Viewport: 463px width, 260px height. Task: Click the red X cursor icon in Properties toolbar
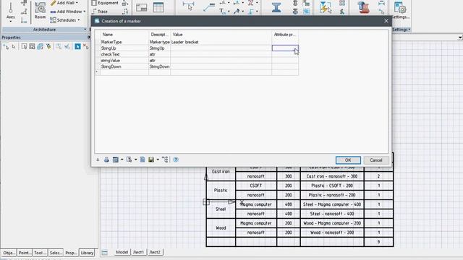click(x=85, y=46)
